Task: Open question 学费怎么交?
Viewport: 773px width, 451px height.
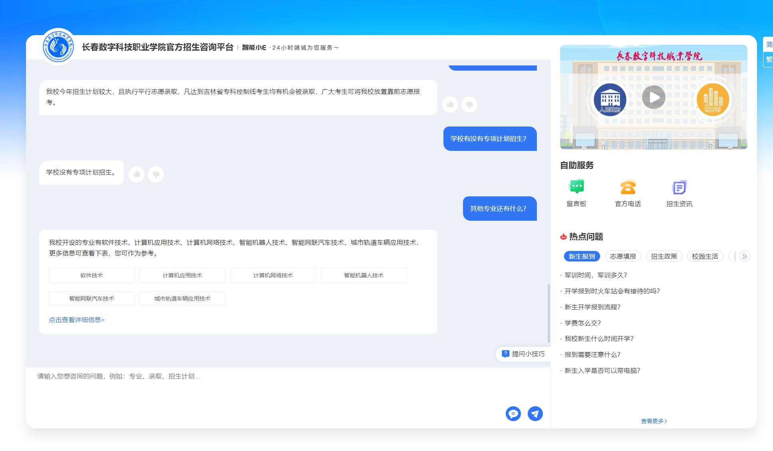Action: pos(583,323)
